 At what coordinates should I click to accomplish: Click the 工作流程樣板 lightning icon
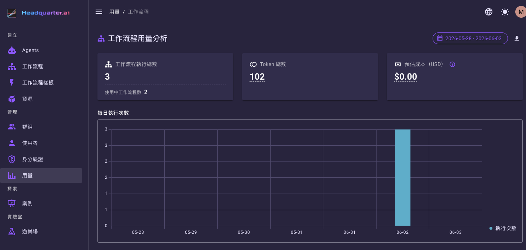(x=12, y=83)
